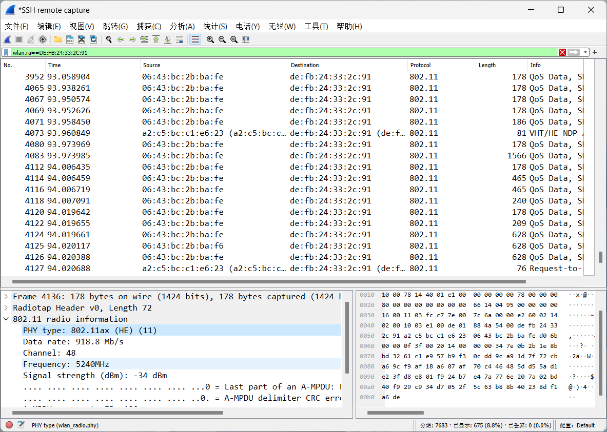Viewport: 607px width, 432px height.
Task: Start a new capture with the shark fin icon
Action: 7,39
